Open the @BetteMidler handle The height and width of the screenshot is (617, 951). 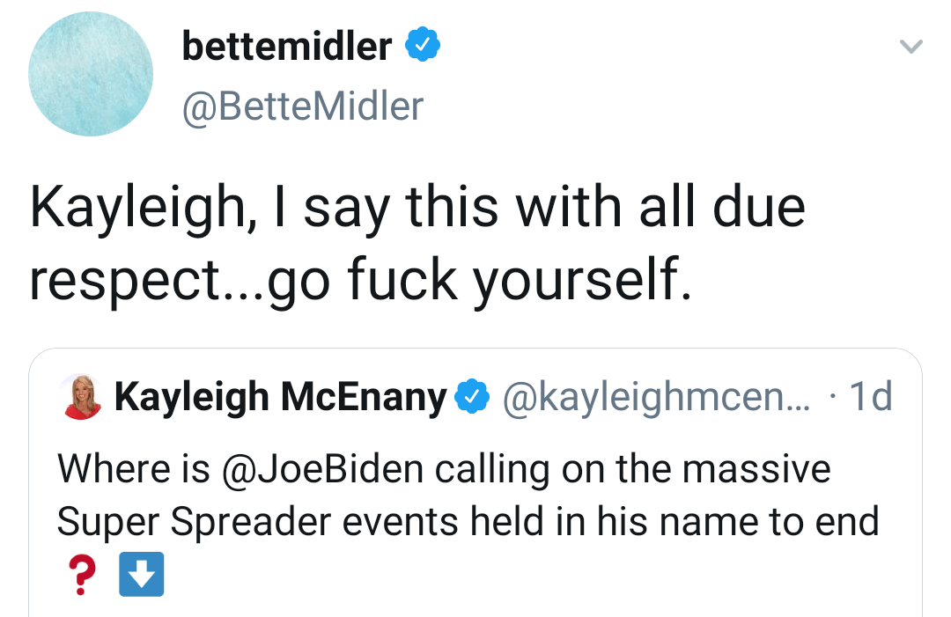point(302,105)
